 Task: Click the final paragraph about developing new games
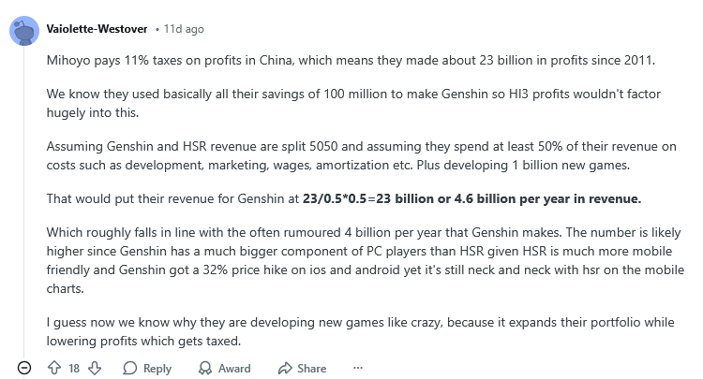click(x=361, y=331)
